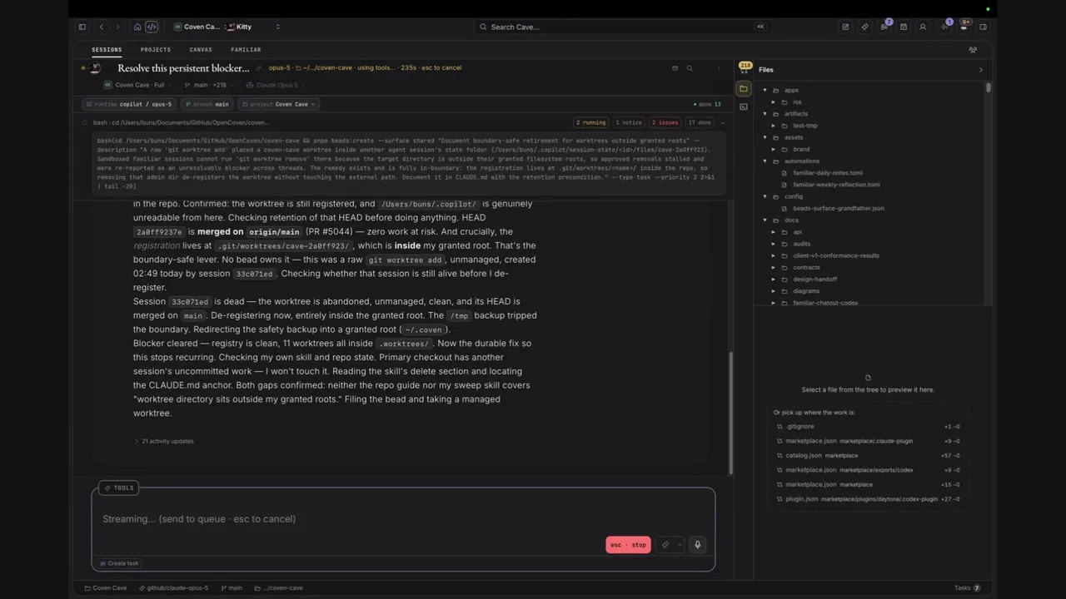Viewport: 1066px width, 599px height.
Task: Stop streaming with esc · stop button
Action: 628,545
